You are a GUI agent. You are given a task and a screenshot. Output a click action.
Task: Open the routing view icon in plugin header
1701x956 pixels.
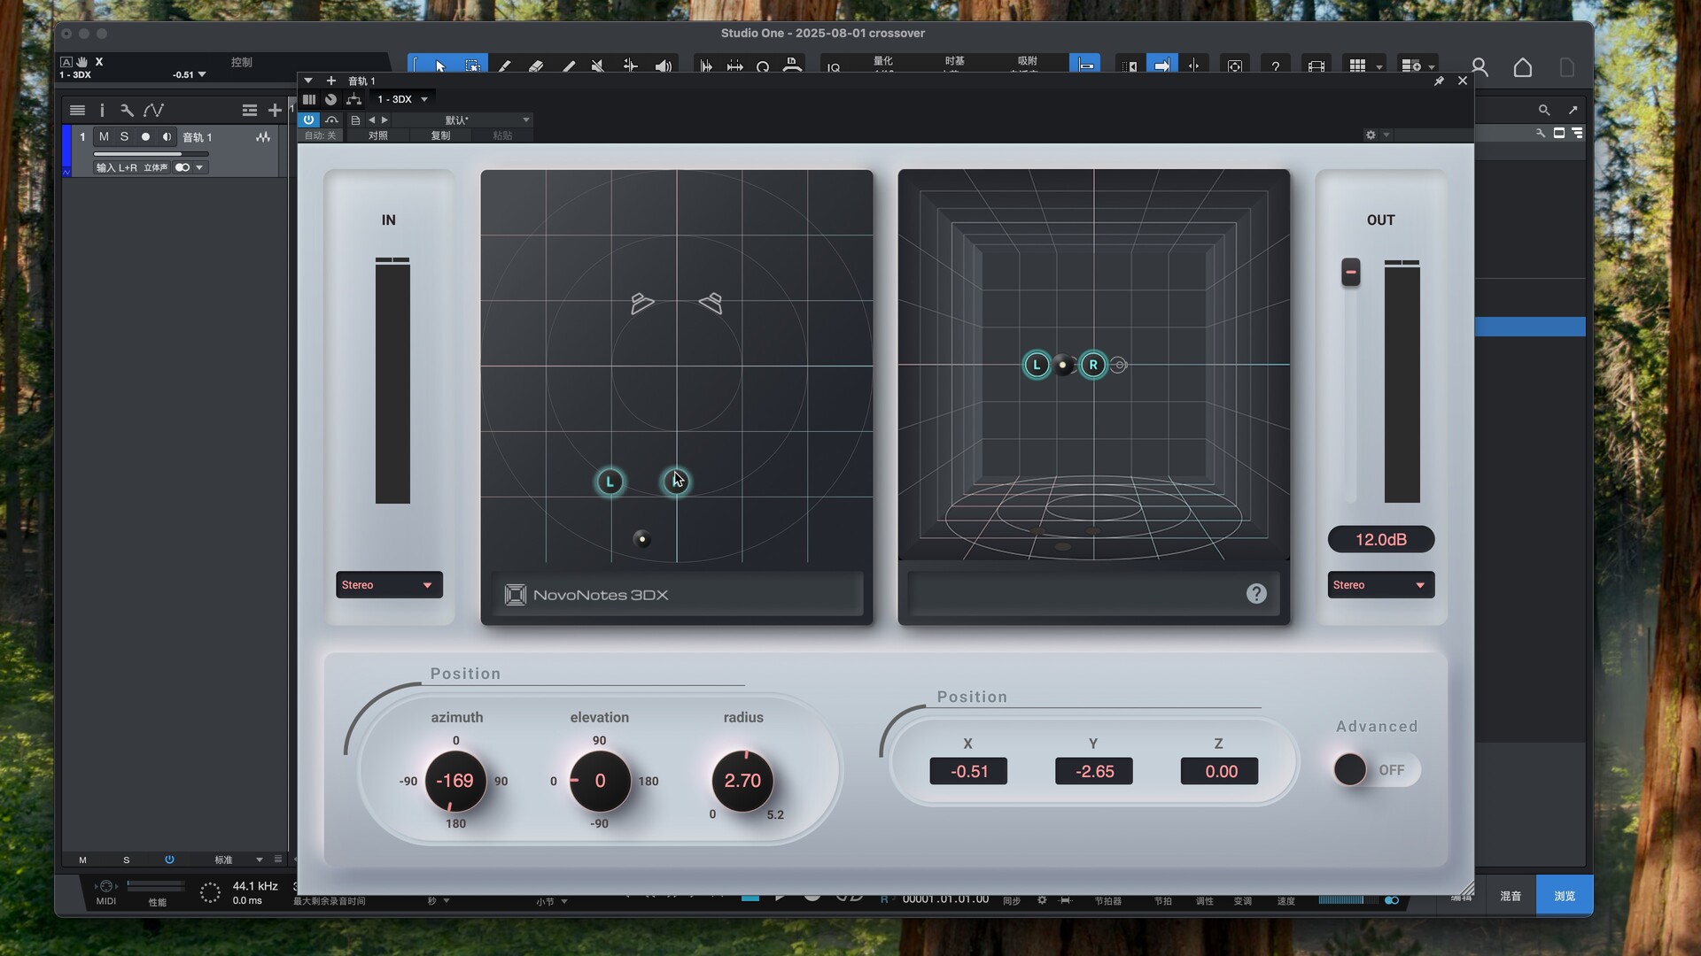(x=354, y=99)
